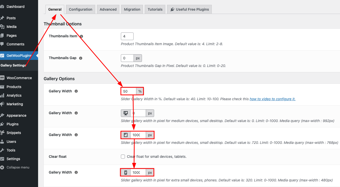Click the tablet icon on Gallery Width
The width and height of the screenshot is (340, 187).
pyautogui.click(x=126, y=135)
